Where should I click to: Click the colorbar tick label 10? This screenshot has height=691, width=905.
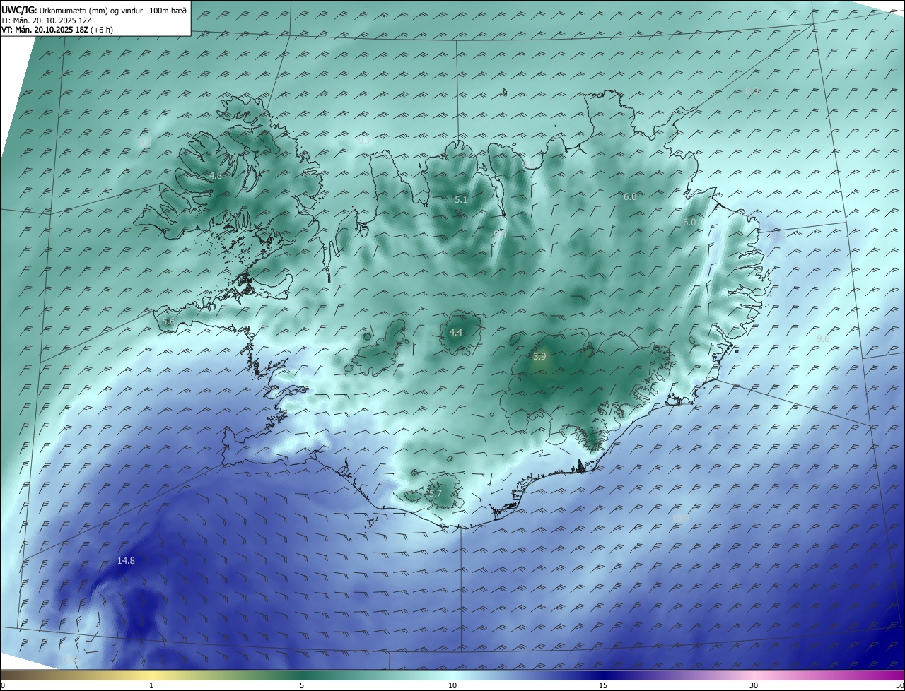click(452, 685)
